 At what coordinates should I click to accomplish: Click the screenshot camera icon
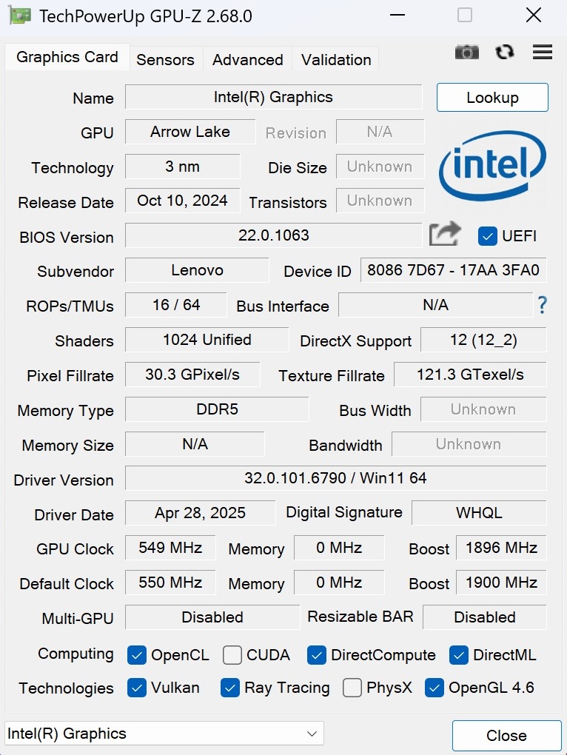pyautogui.click(x=467, y=52)
